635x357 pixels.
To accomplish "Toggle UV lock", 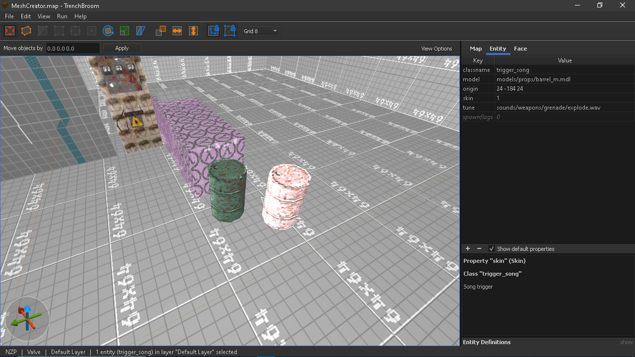I will click(230, 31).
